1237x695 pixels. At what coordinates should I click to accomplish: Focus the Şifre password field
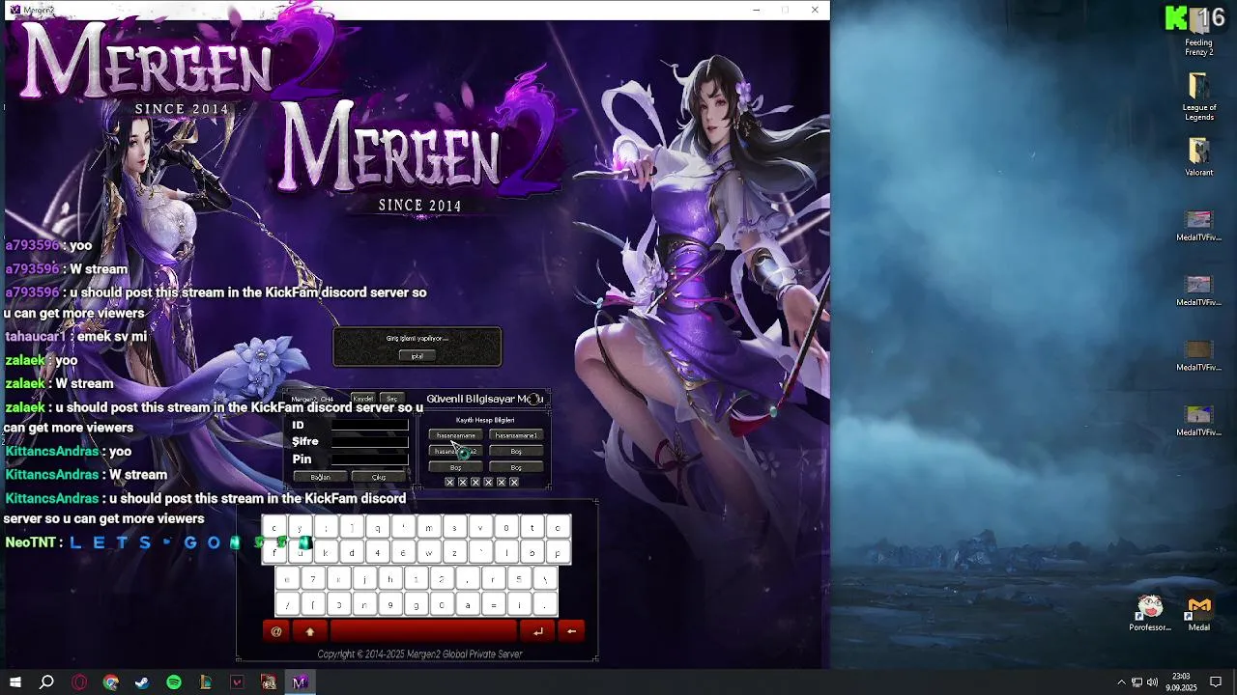click(x=370, y=441)
